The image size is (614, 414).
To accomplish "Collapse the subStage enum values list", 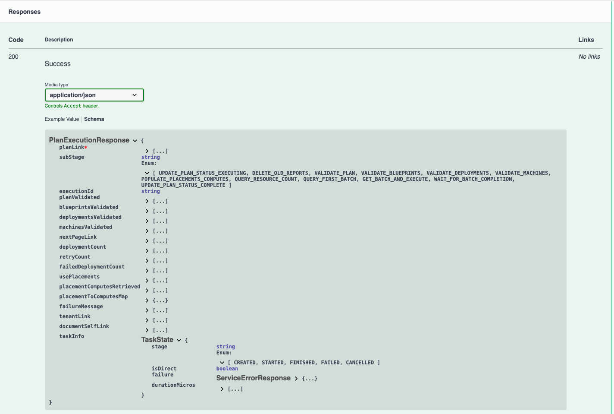I will tap(147, 173).
